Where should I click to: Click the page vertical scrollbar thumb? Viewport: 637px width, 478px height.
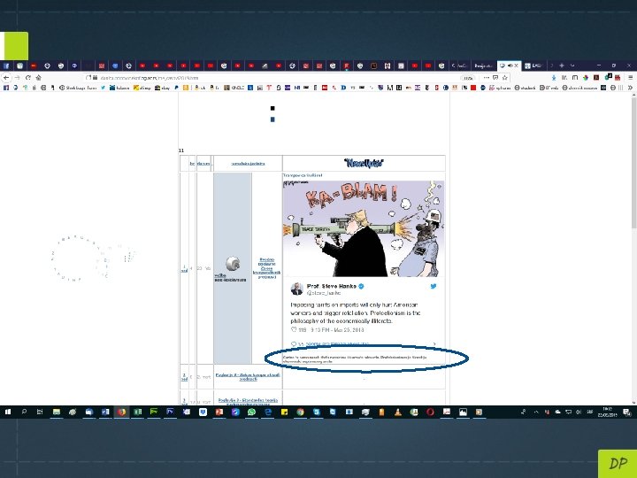633,163
